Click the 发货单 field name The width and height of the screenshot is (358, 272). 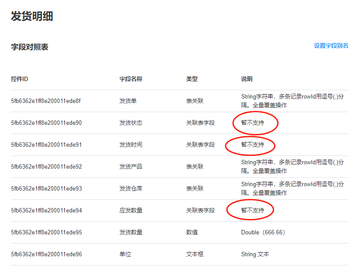pos(128,101)
